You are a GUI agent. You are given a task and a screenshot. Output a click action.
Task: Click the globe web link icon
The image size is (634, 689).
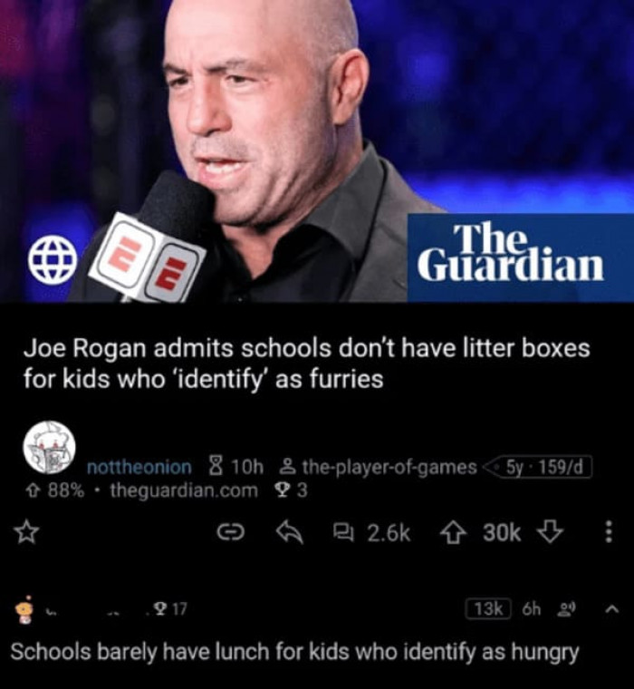tap(53, 259)
